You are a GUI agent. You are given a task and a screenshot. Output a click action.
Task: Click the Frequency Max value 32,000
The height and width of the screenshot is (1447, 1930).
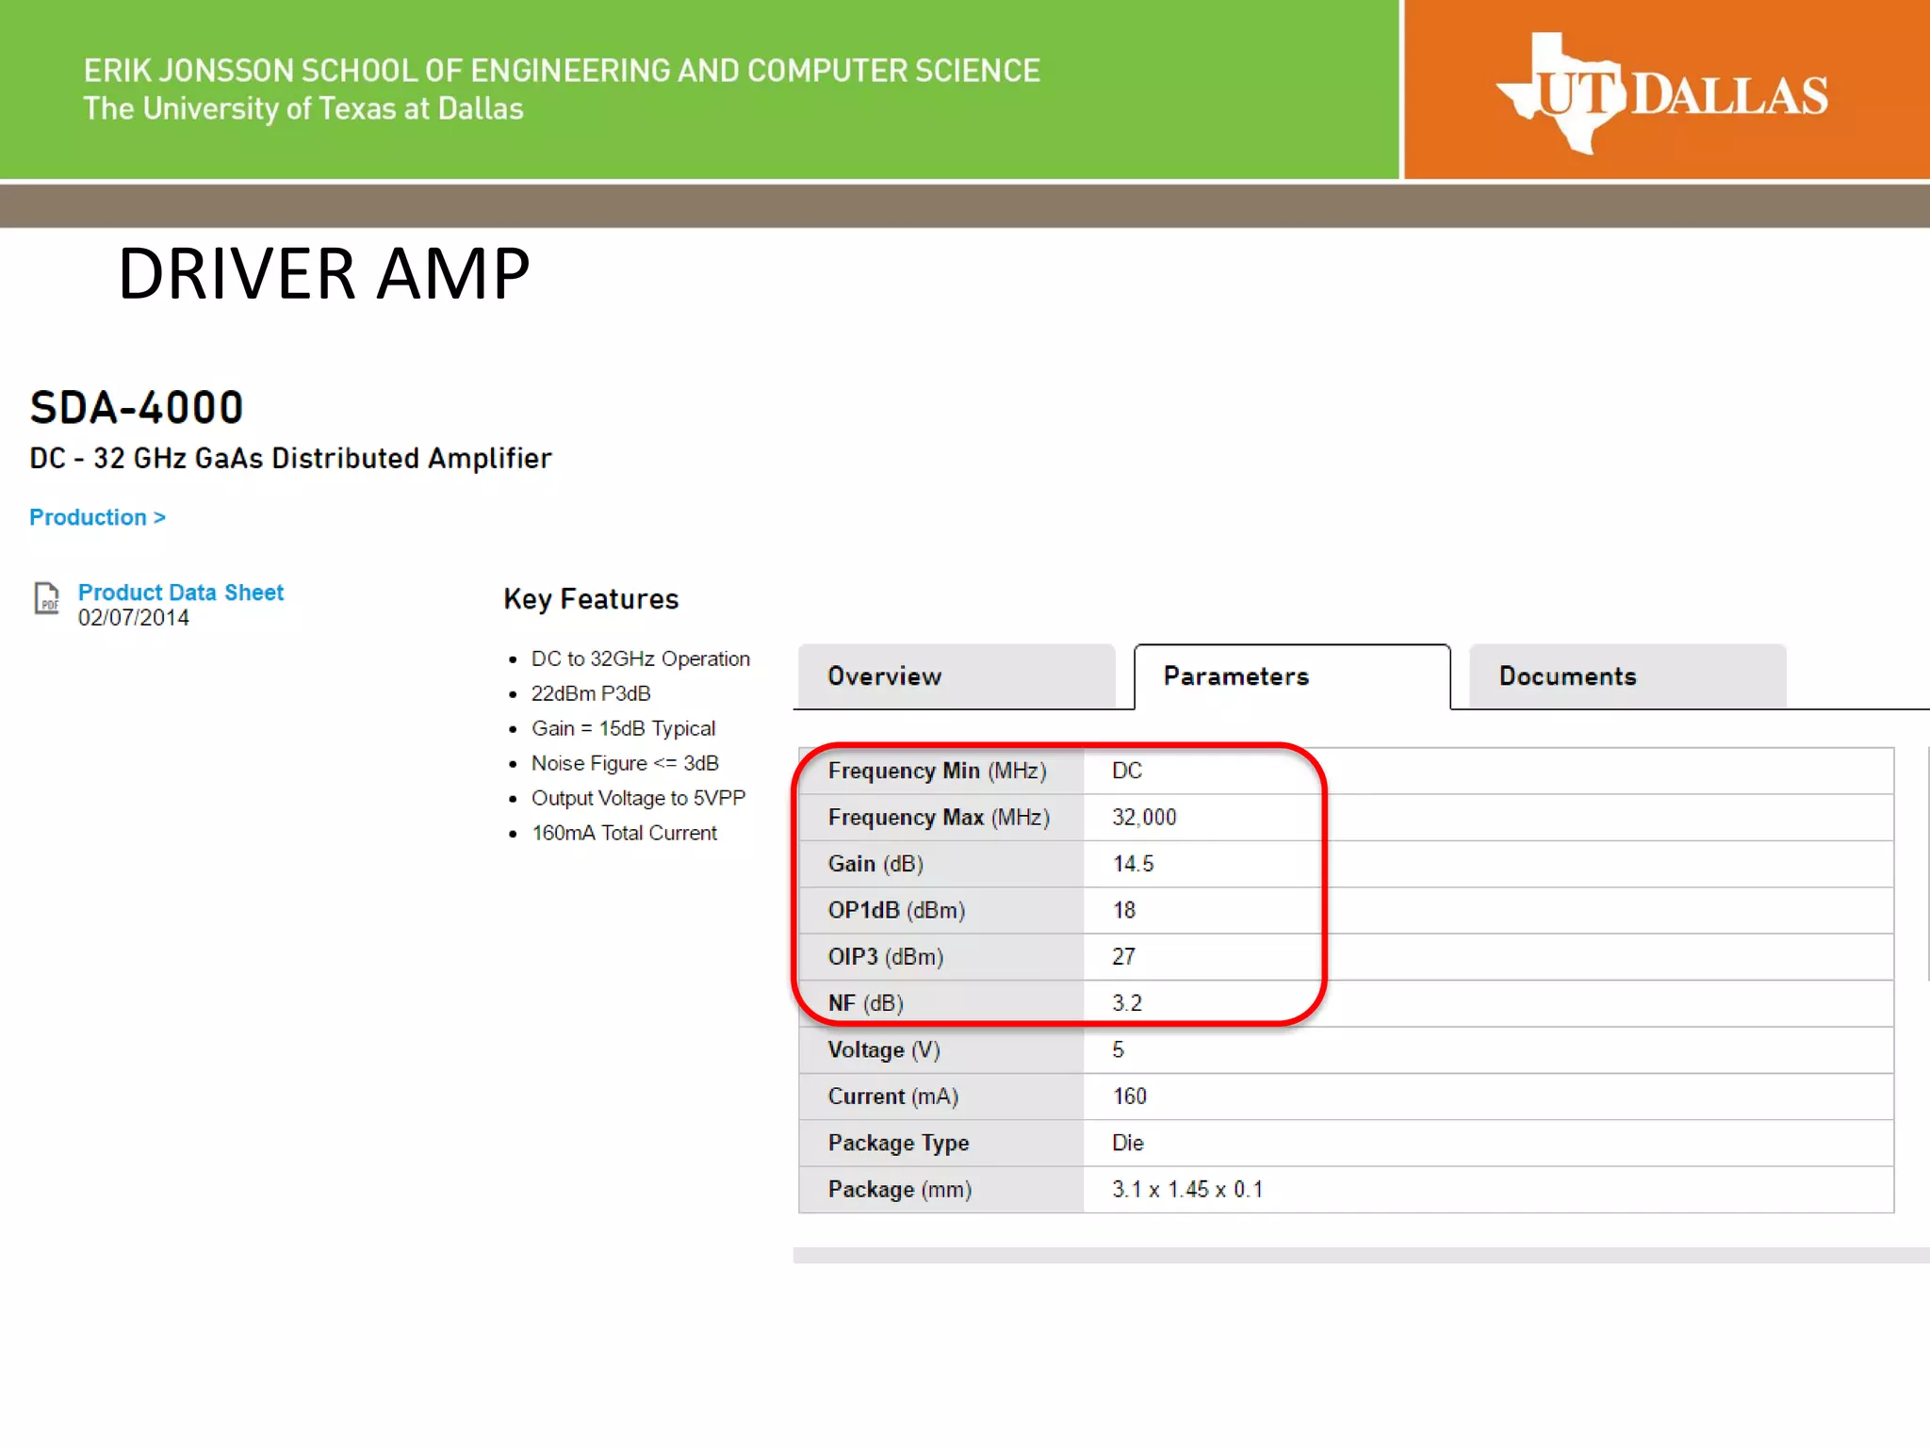pos(1144,817)
